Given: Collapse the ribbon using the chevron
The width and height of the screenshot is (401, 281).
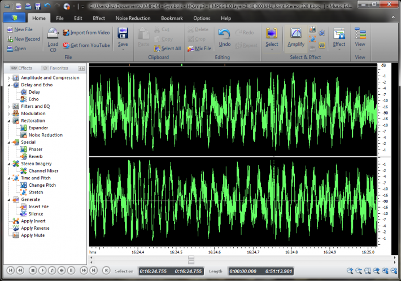Looking at the screenshot, I should pos(393,17).
